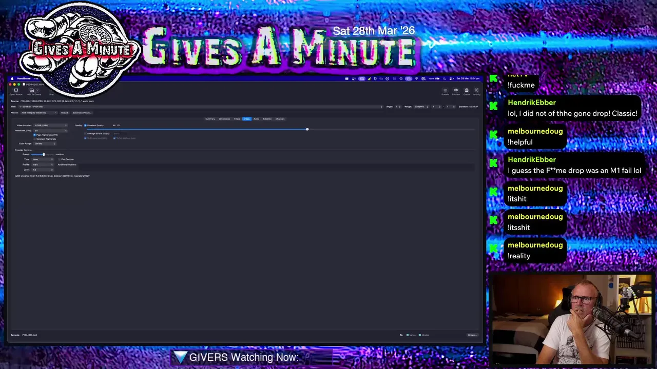Screen dimensions: 657x369
Task: Click the Open Source toolbar icon
Action: 16,90
